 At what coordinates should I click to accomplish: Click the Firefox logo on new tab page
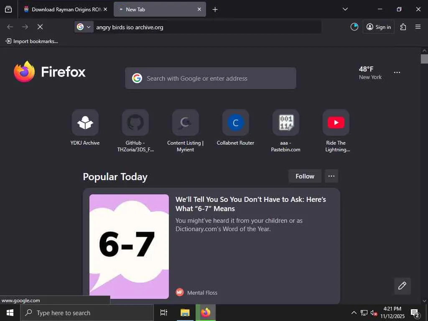50,72
